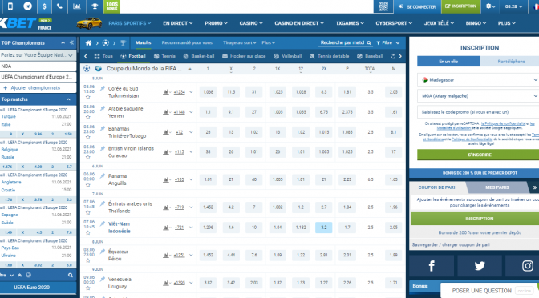Favorite the Venezuela Uruguay match star
Screen dimensions: 539x298
pyautogui.click(x=88, y=288)
